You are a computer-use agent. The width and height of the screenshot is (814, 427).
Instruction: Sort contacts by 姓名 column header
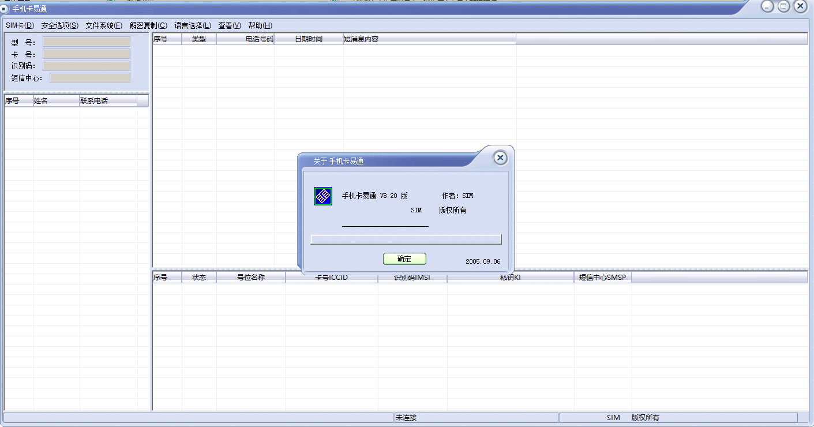pyautogui.click(x=56, y=101)
